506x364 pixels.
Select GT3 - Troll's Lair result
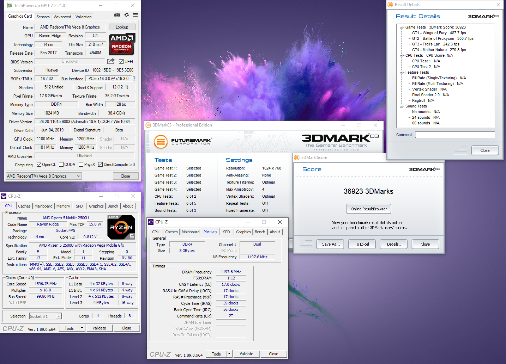[435, 44]
